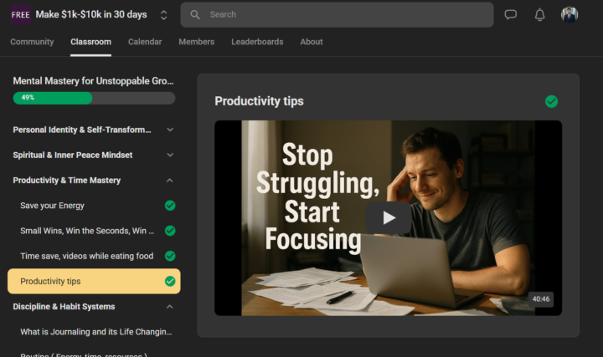Go to the Community tab
Screen dimensions: 603x357
point(32,42)
